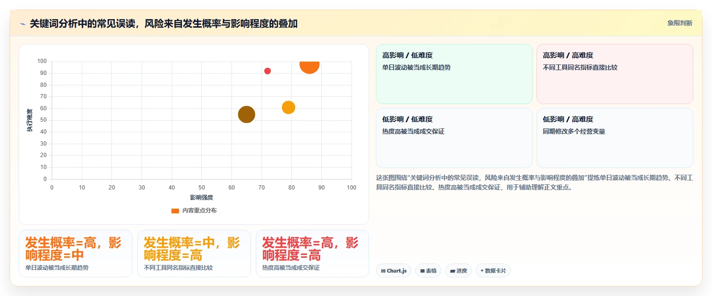The height and width of the screenshot is (296, 712).
Task: Toggle the 内容重点分布 legend entry
Action: (x=194, y=211)
